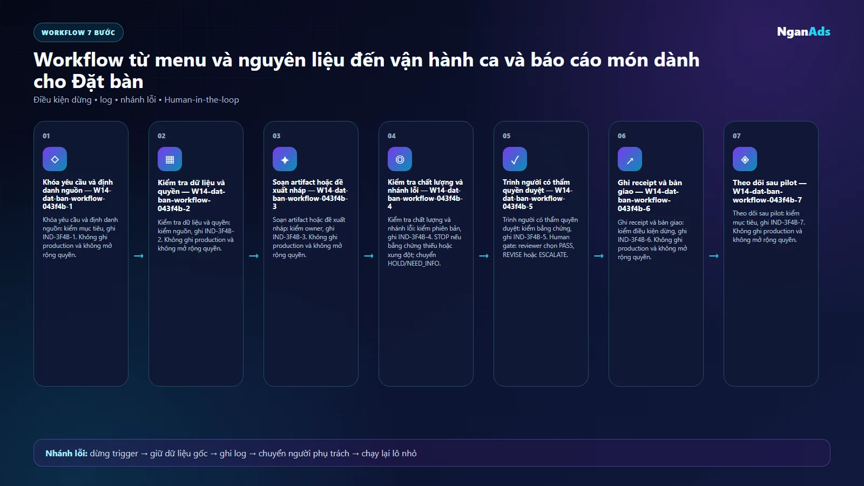864x486 pixels.
Task: Click description mentioning IND-3F4B-1
Action: click(x=80, y=237)
